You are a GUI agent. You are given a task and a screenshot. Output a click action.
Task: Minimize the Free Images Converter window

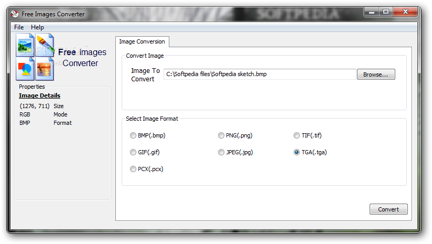(372, 12)
